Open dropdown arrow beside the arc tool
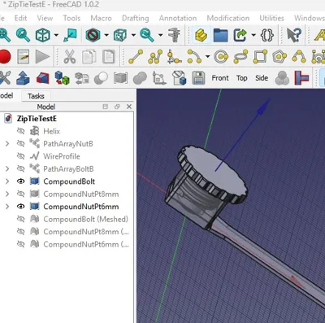 pos(207,57)
